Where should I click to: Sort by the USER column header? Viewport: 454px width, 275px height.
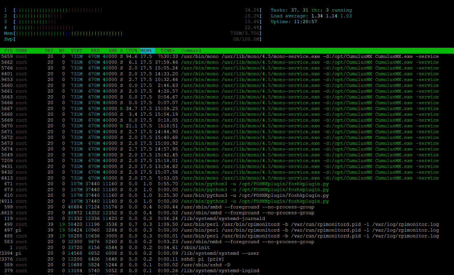(21, 50)
